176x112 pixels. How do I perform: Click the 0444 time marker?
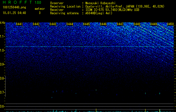70,24
